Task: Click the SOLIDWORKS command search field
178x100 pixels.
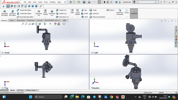Action: [146, 2]
